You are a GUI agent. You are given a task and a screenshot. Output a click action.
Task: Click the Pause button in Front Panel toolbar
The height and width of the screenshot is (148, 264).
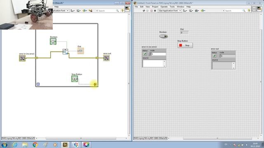tap(155, 11)
